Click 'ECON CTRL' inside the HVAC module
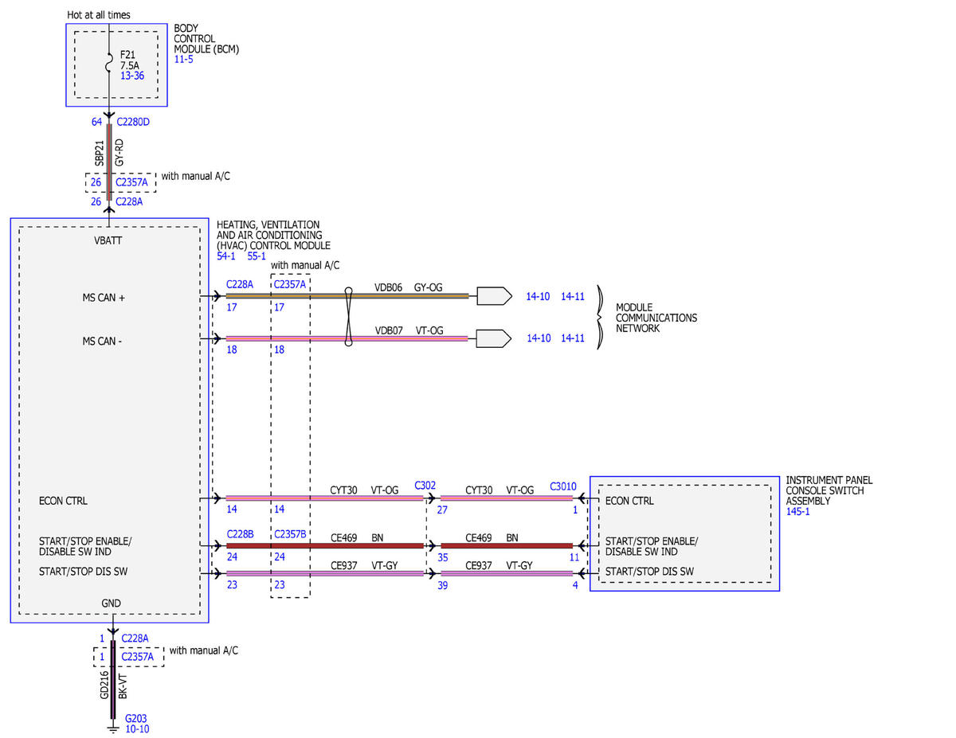This screenshot has width=956, height=738. coord(63,502)
